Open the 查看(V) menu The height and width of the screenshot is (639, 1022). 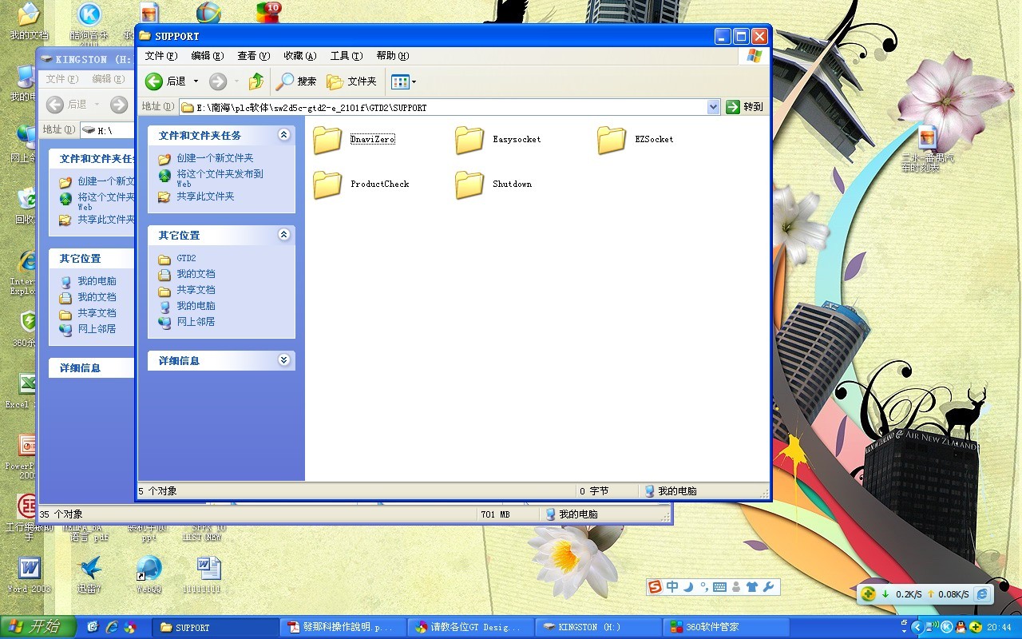[x=253, y=56]
